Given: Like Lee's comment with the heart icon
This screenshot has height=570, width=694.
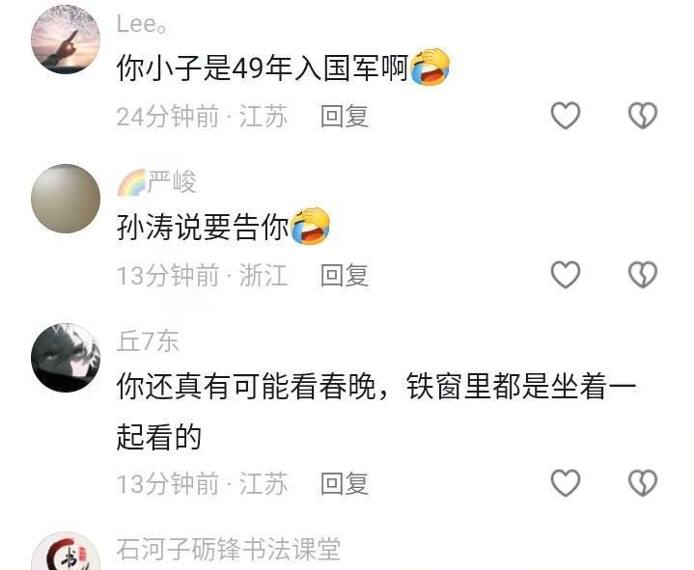Looking at the screenshot, I should [x=566, y=116].
